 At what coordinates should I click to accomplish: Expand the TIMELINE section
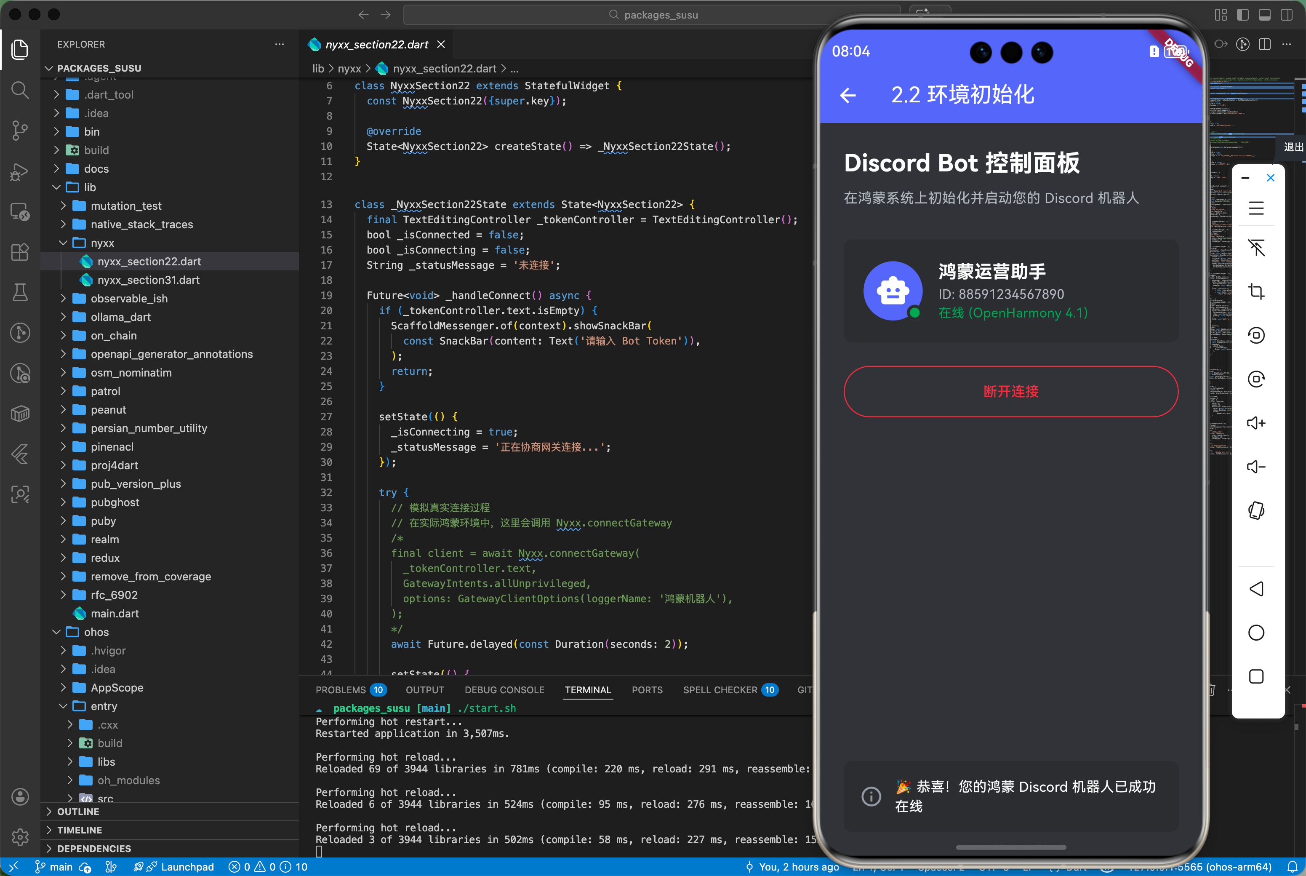pos(170,830)
